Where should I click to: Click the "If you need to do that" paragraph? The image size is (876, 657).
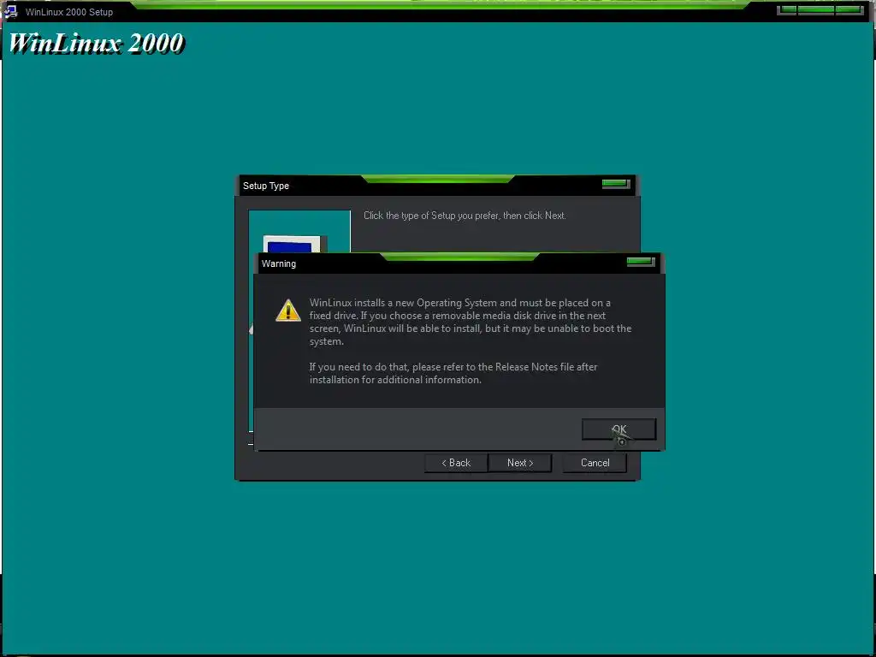coord(453,373)
